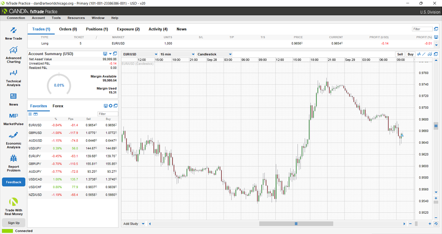Screen dimensions: 442x234
Task: Pop out the EUR/USD chart window
Action: click(x=436, y=54)
